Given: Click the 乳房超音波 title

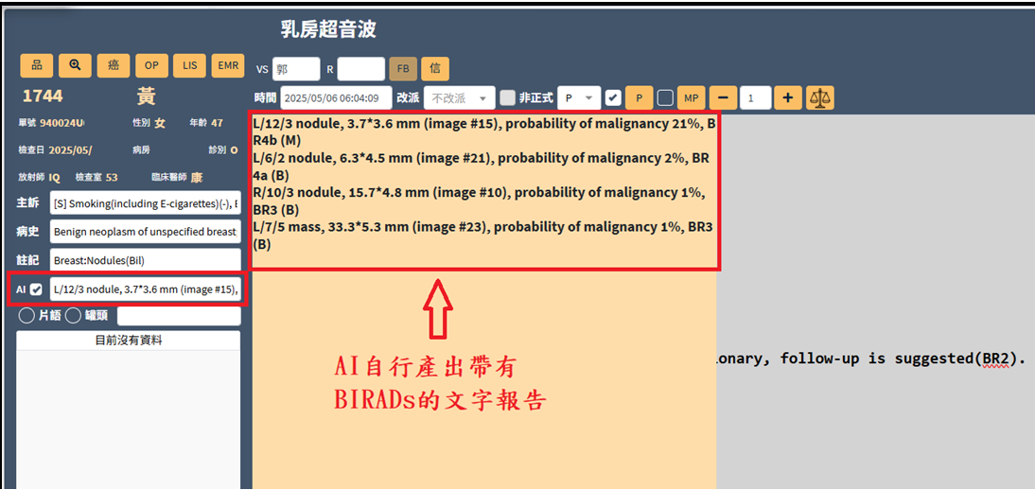Looking at the screenshot, I should pos(328,29).
